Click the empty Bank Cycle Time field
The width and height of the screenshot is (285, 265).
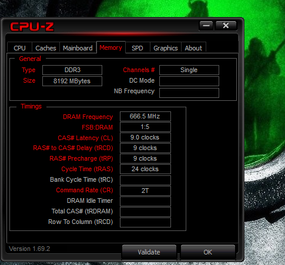145,180
